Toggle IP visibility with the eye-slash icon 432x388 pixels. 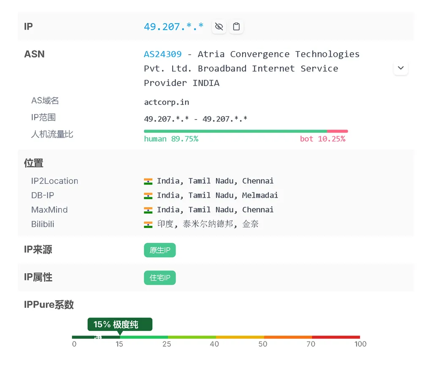click(x=219, y=26)
